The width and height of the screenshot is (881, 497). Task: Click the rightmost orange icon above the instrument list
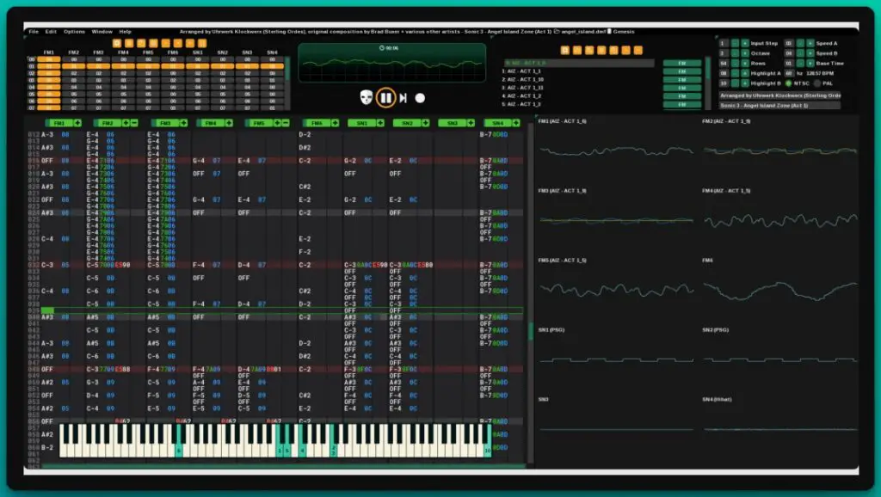point(638,49)
